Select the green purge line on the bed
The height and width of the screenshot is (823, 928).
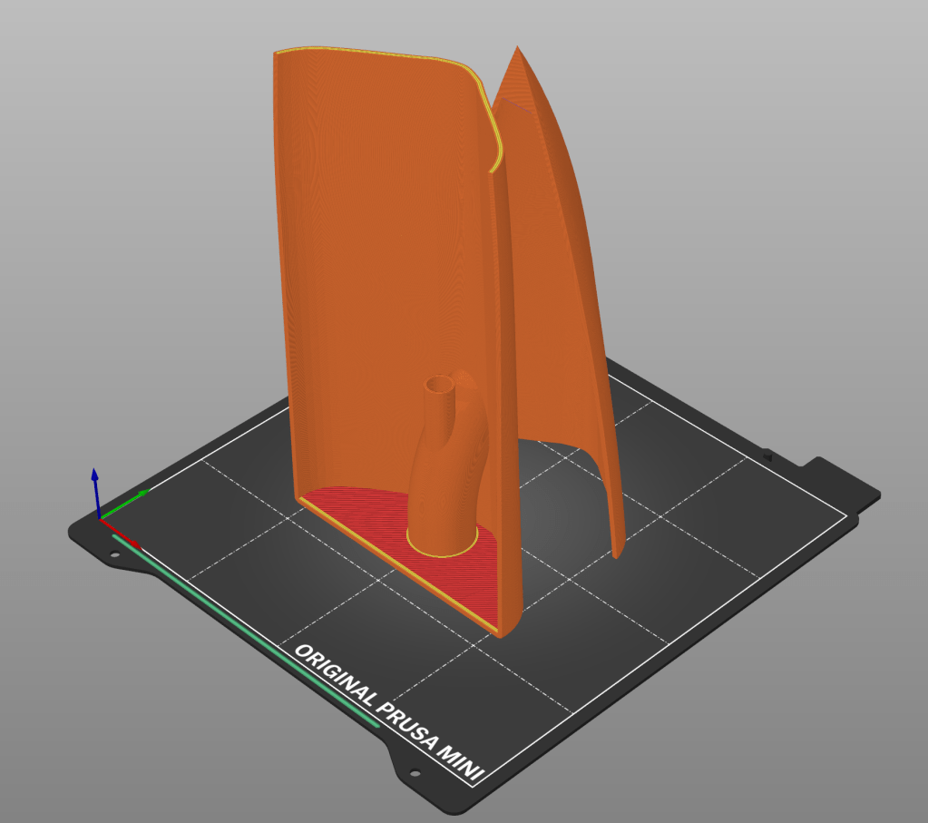pyautogui.click(x=245, y=631)
